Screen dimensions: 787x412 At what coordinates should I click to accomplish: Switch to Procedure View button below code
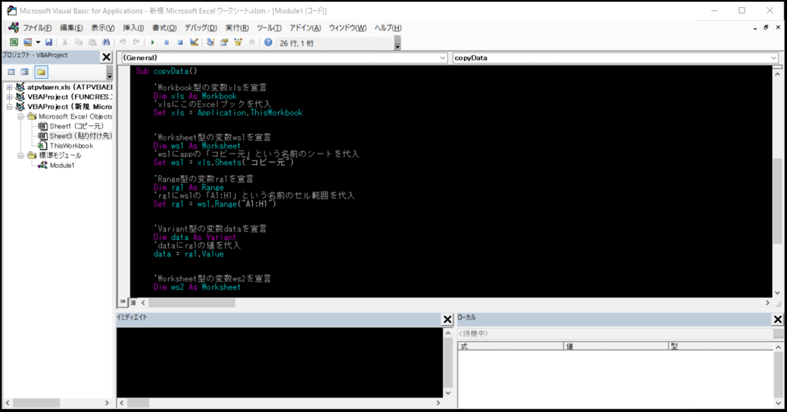point(122,302)
